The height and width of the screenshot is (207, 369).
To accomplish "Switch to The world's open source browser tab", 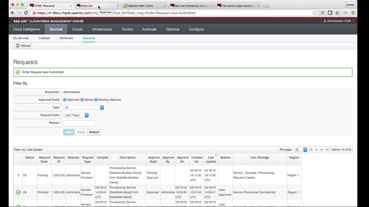I will click(x=238, y=6).
